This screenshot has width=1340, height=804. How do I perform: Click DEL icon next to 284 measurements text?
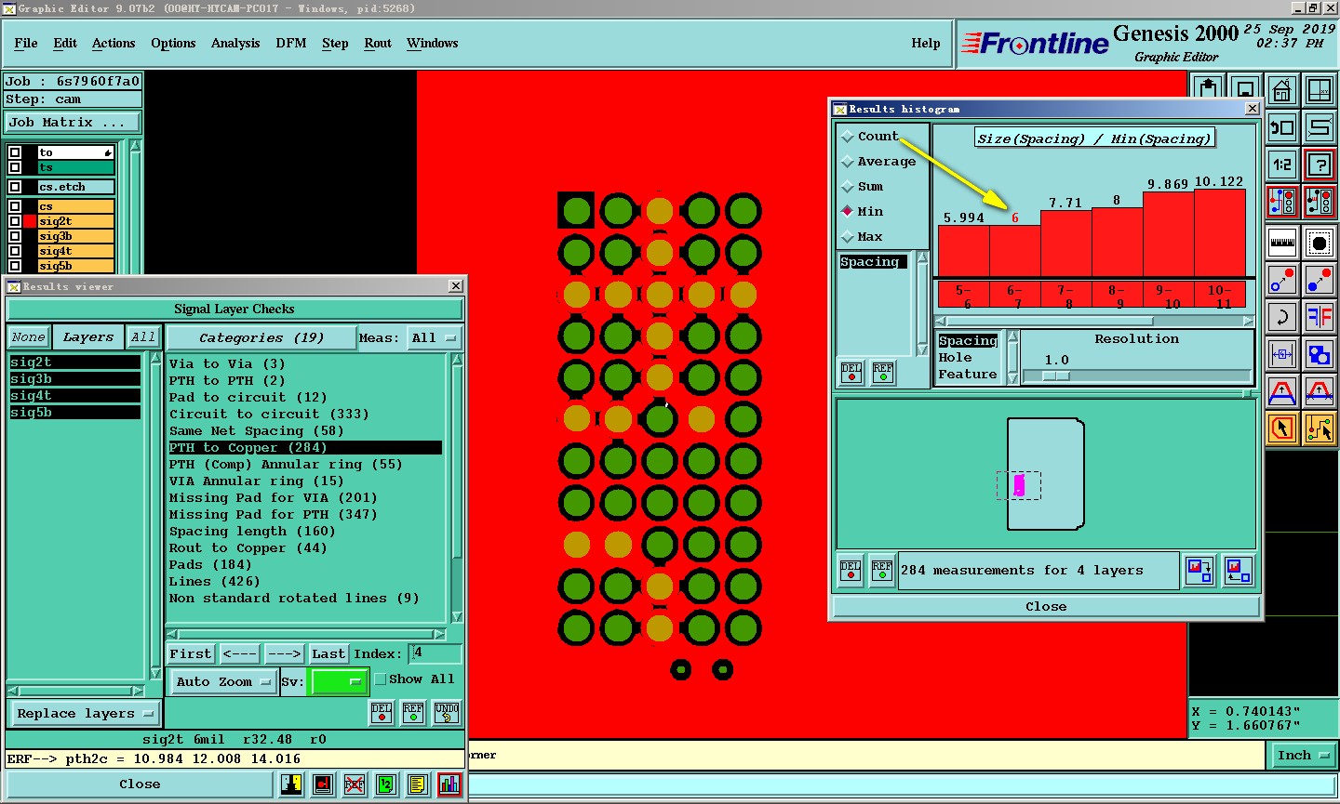coord(851,571)
